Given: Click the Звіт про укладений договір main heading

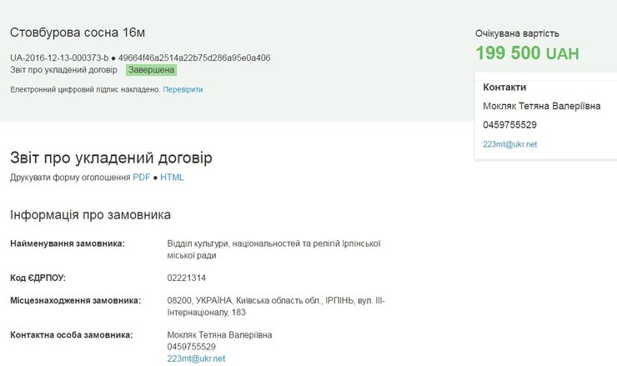Looking at the screenshot, I should click(111, 158).
